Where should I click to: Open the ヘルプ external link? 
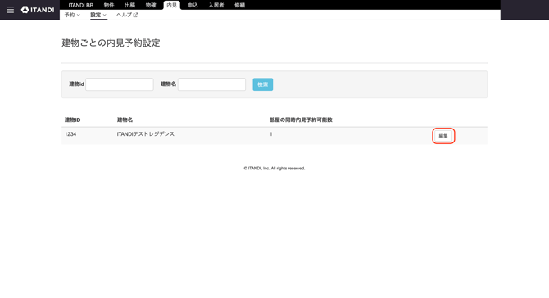tap(127, 15)
